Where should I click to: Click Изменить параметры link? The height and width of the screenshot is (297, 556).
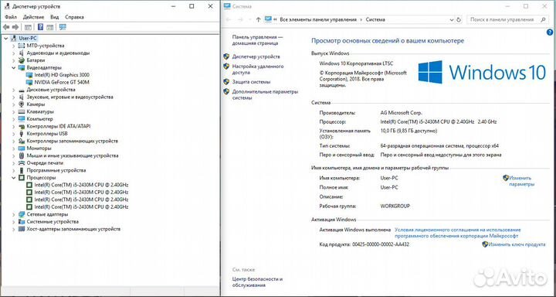tap(521, 181)
